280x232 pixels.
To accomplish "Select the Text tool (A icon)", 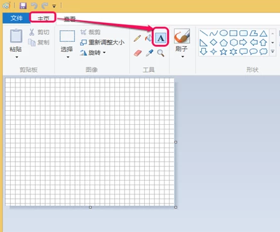I will pos(161,38).
